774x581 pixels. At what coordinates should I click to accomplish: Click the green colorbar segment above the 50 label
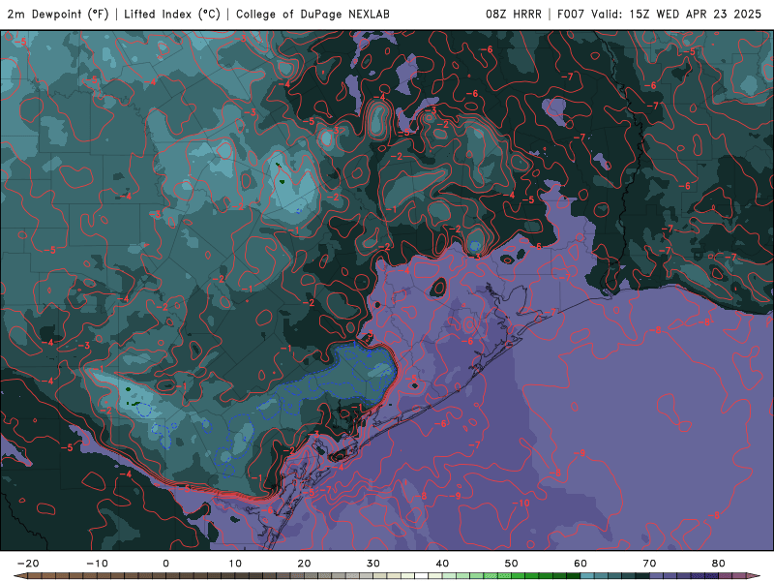[519, 576]
